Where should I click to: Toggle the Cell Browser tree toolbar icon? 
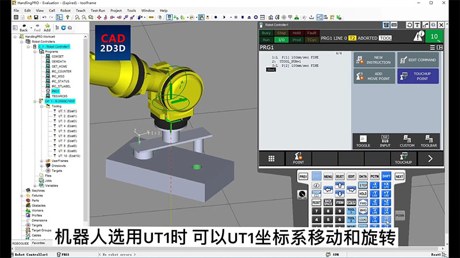(x=59, y=18)
